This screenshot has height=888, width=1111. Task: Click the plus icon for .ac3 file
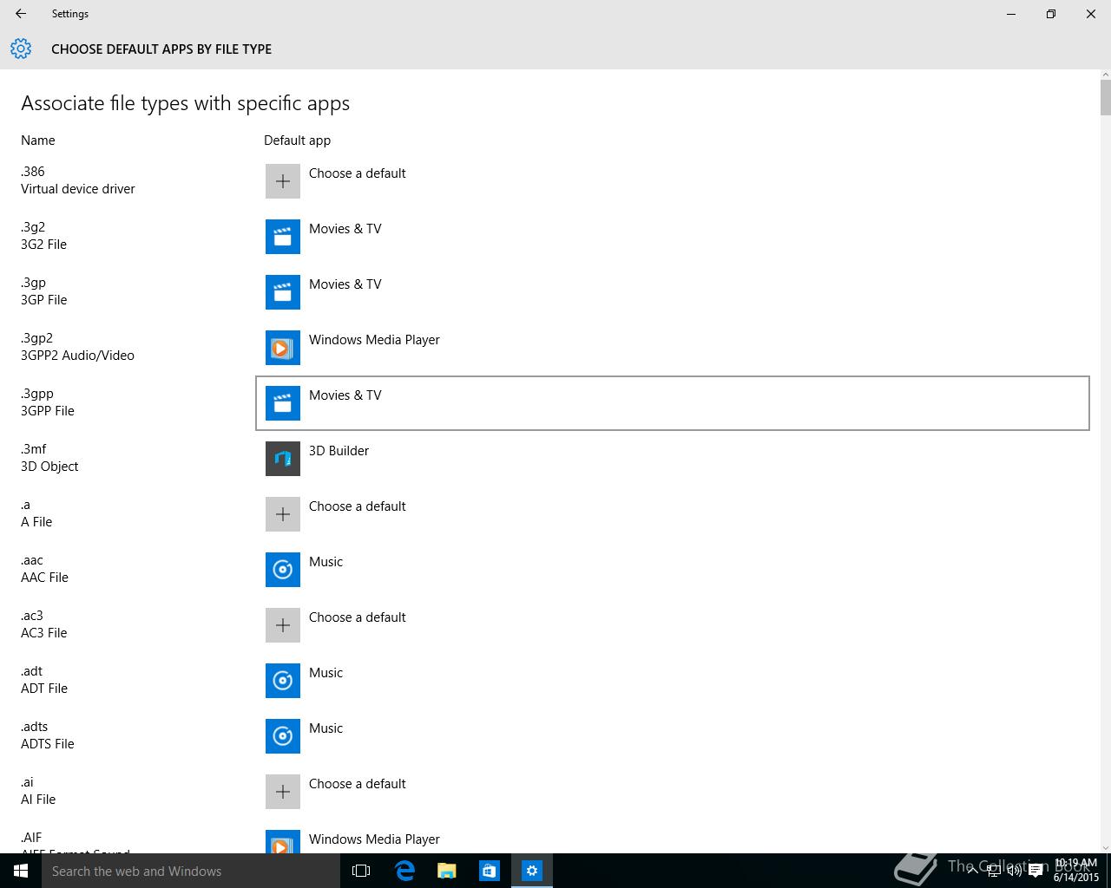283,625
